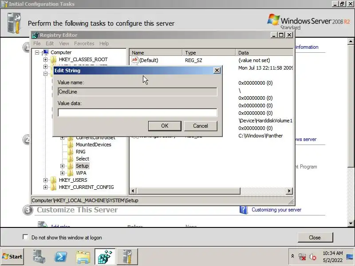
Task: Focus the Value data input field
Action: [137, 113]
